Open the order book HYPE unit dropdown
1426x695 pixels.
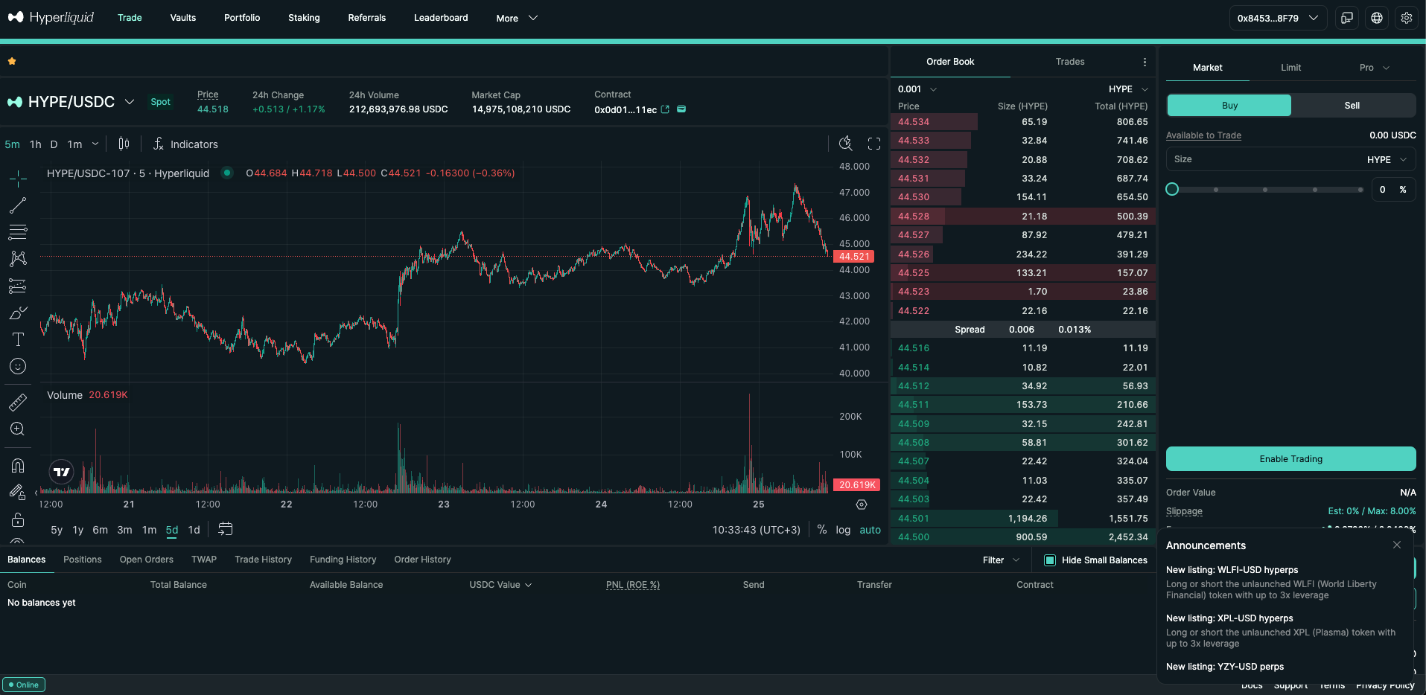pos(1128,89)
